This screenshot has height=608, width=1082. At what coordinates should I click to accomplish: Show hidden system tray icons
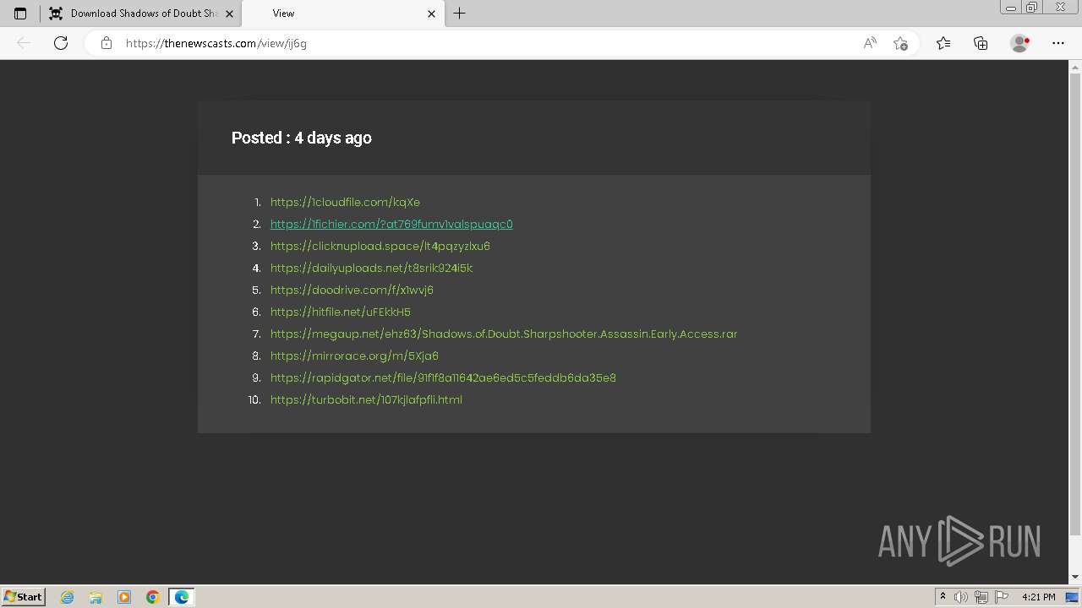click(943, 597)
